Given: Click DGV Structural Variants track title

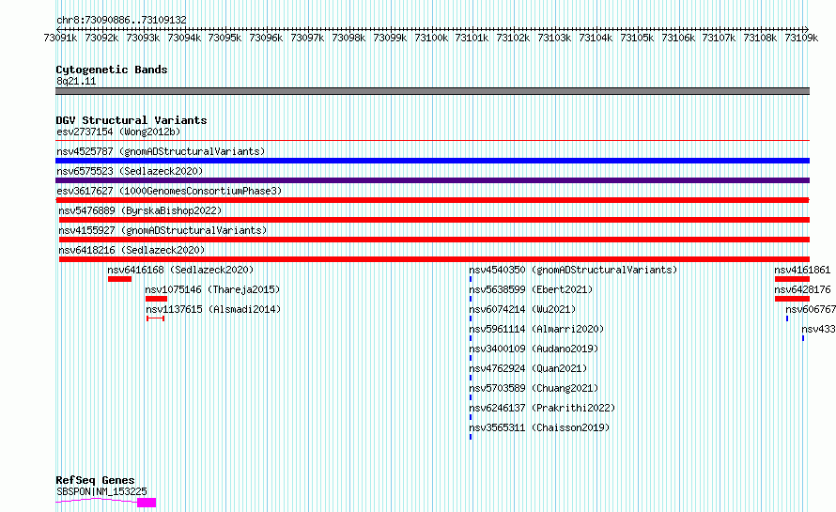Looking at the screenshot, I should 132,120.
